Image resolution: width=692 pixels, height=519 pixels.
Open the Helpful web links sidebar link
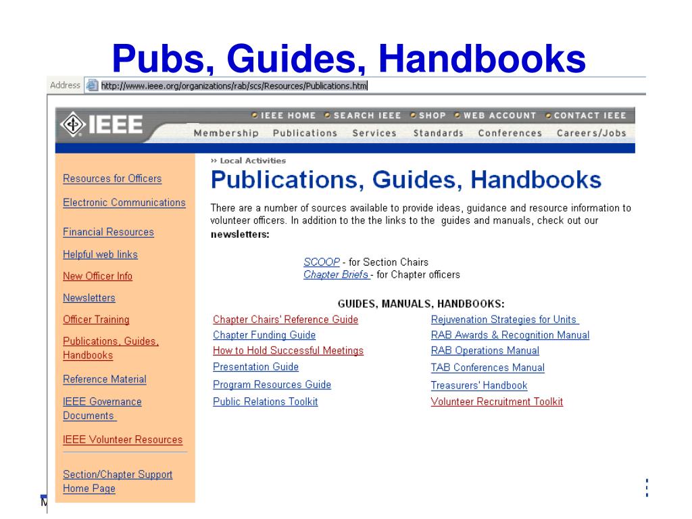click(x=100, y=255)
